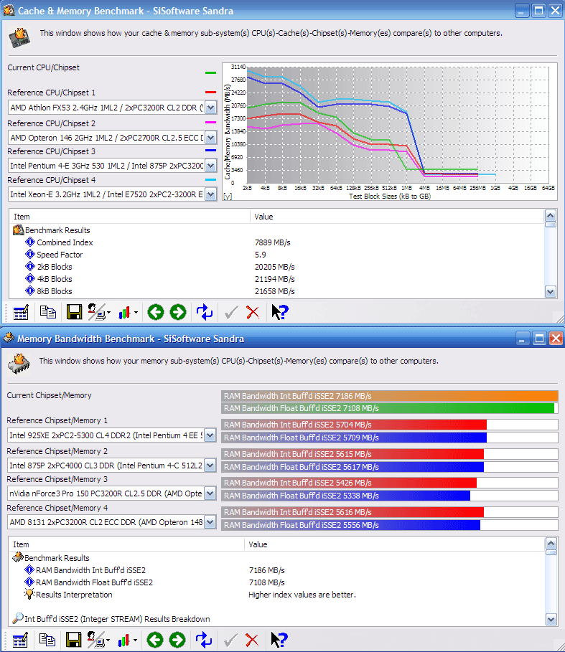Open Reference Chipset/Memory 3 dropdown (nVidia nForce3)
Image resolution: width=565 pixels, height=652 pixels.
click(x=210, y=494)
